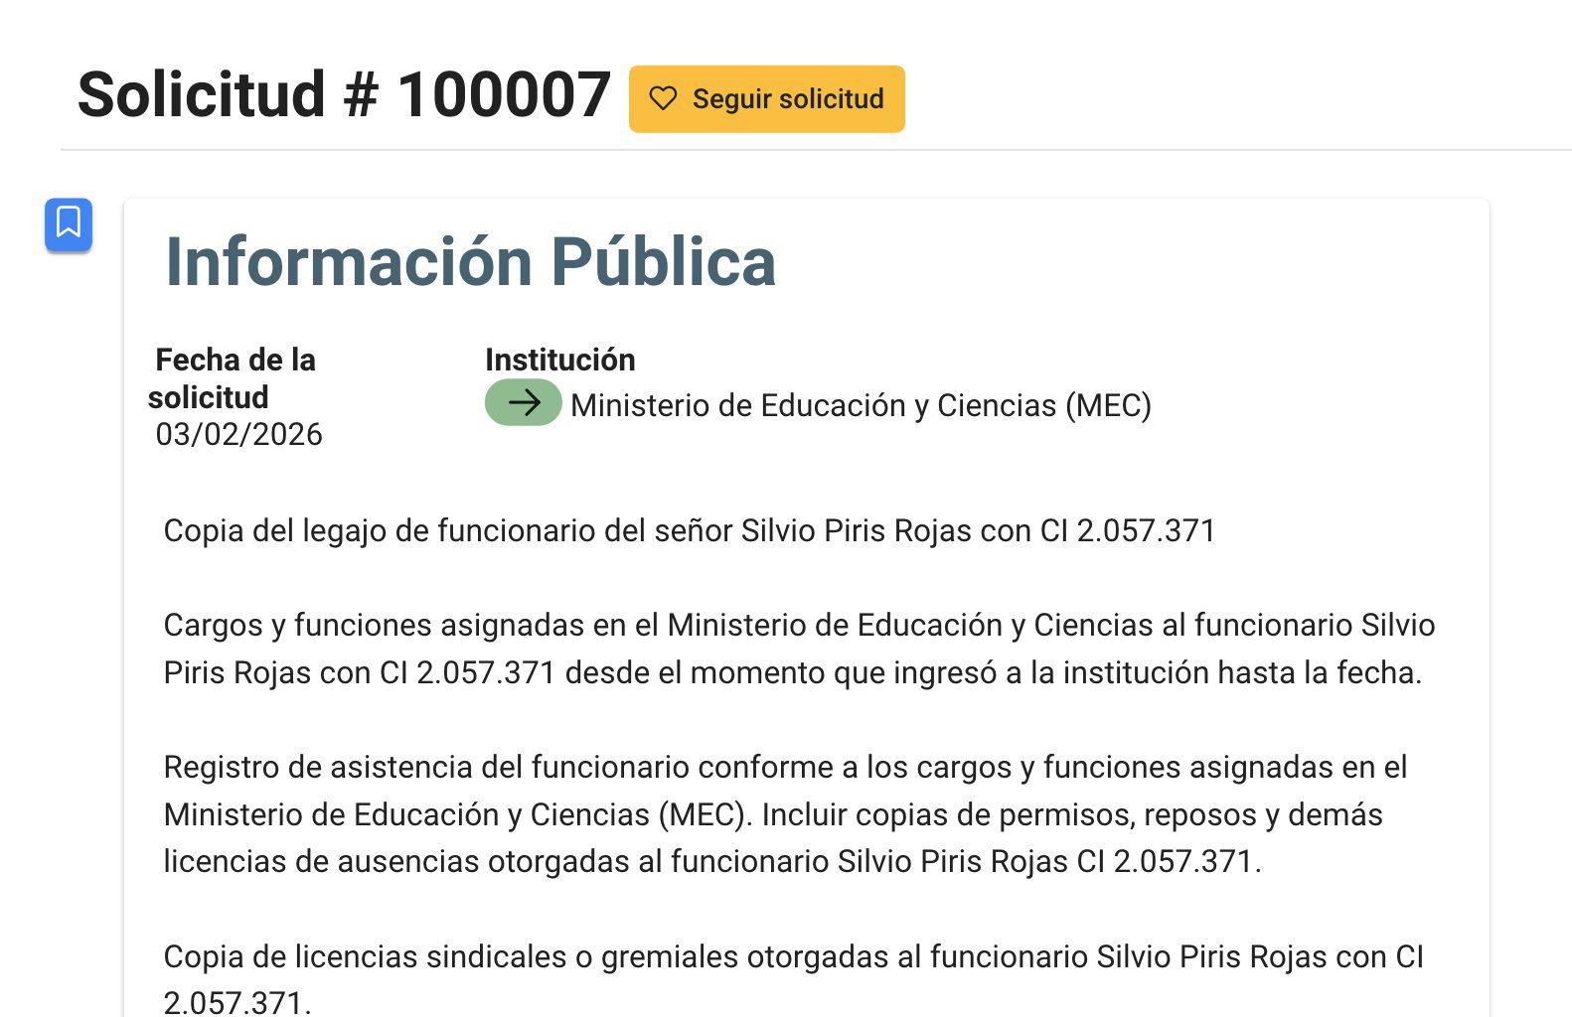Select the date 03/02/2026
This screenshot has height=1017, width=1572.
[x=238, y=434]
